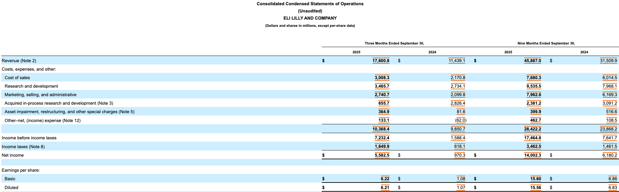This screenshot has width=619, height=192.
Task: Select the 6,169.3 marketing and administrative value
Action: click(610, 95)
